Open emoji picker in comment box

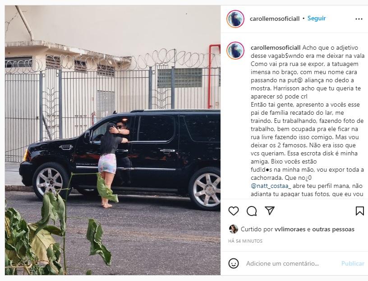[x=233, y=263]
